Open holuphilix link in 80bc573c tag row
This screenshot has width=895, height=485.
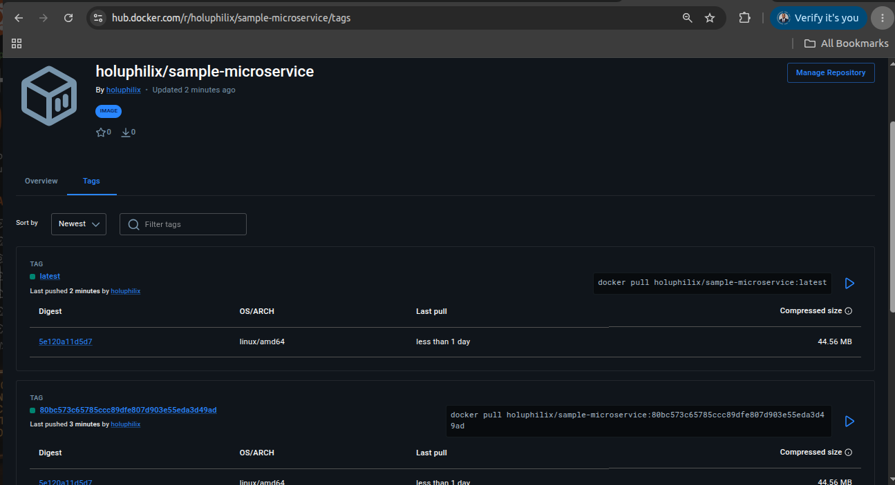pyautogui.click(x=126, y=424)
